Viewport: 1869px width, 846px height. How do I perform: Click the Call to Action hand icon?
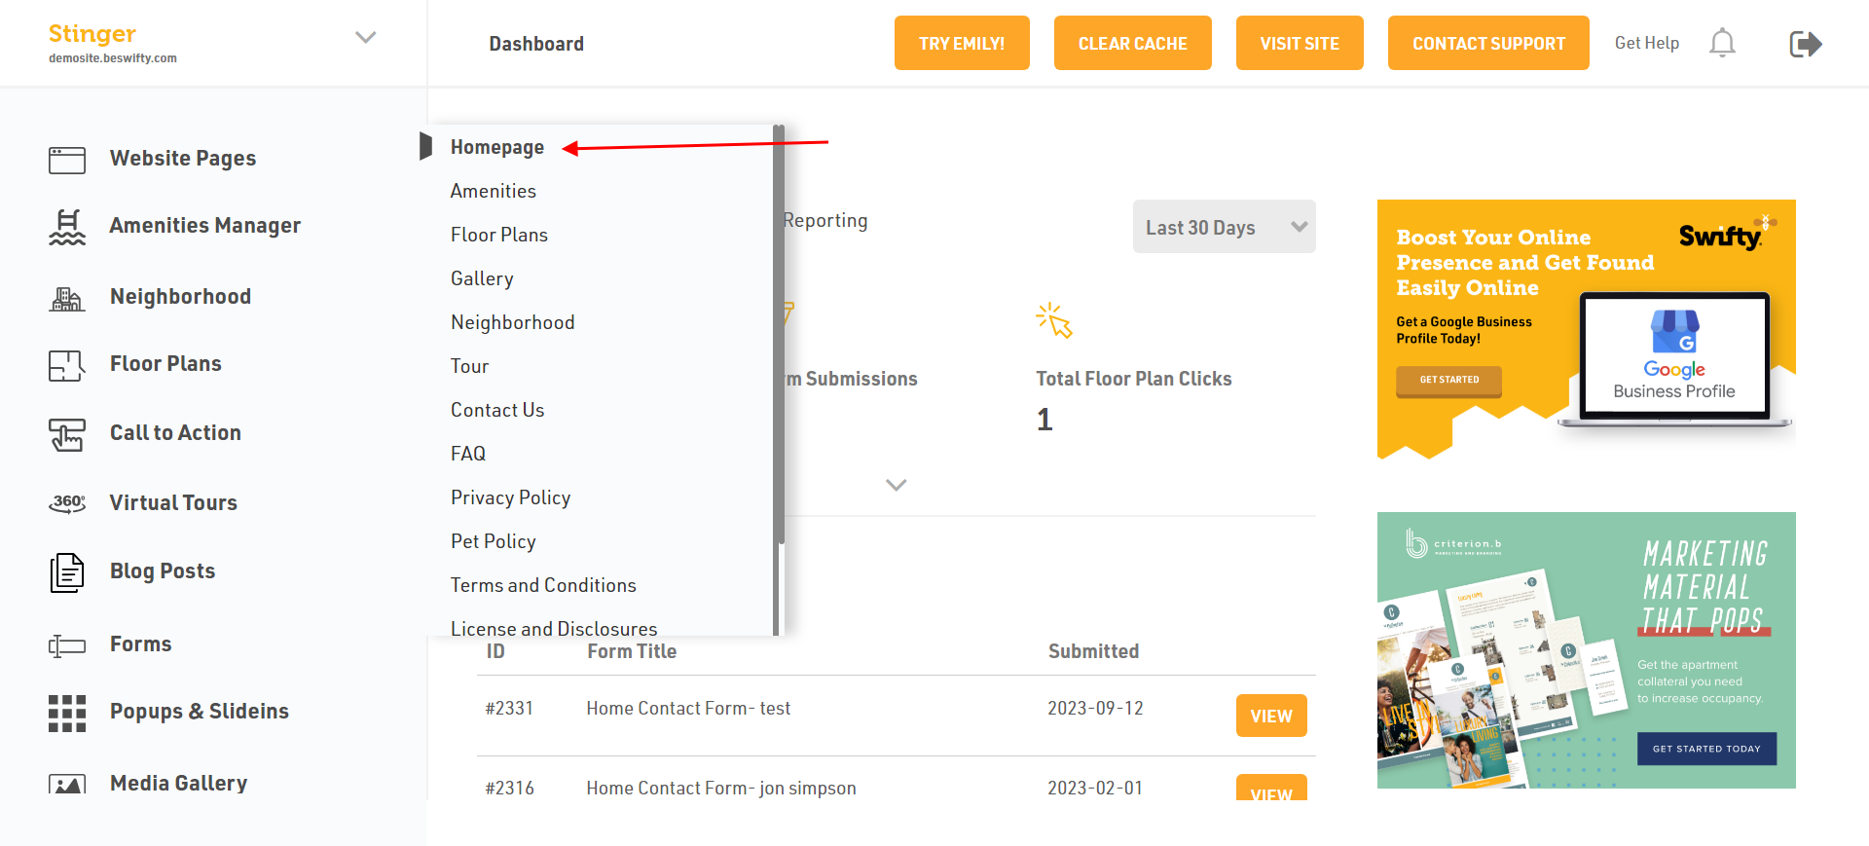click(x=67, y=434)
